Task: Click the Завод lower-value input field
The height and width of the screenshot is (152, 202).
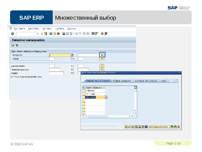Action: [52, 59]
